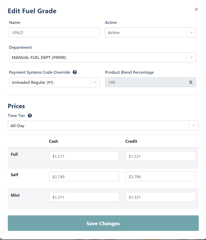Screen dimensions: 206x240
Task: Edit the Full Credit price $1.221
Action: [160, 156]
